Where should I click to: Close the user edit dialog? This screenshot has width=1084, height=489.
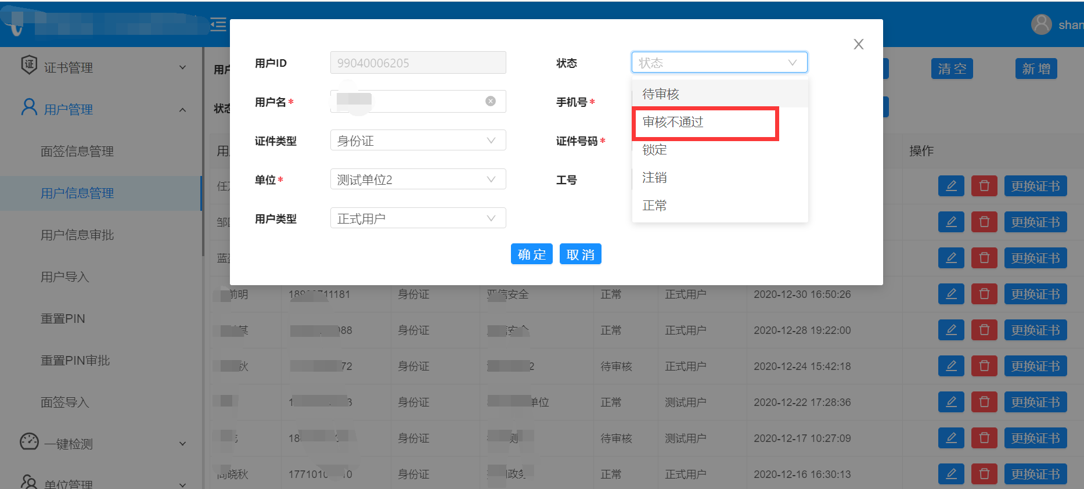(858, 44)
